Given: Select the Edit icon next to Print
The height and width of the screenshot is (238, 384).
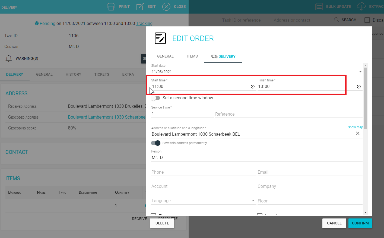Looking at the screenshot, I should click(140, 7).
